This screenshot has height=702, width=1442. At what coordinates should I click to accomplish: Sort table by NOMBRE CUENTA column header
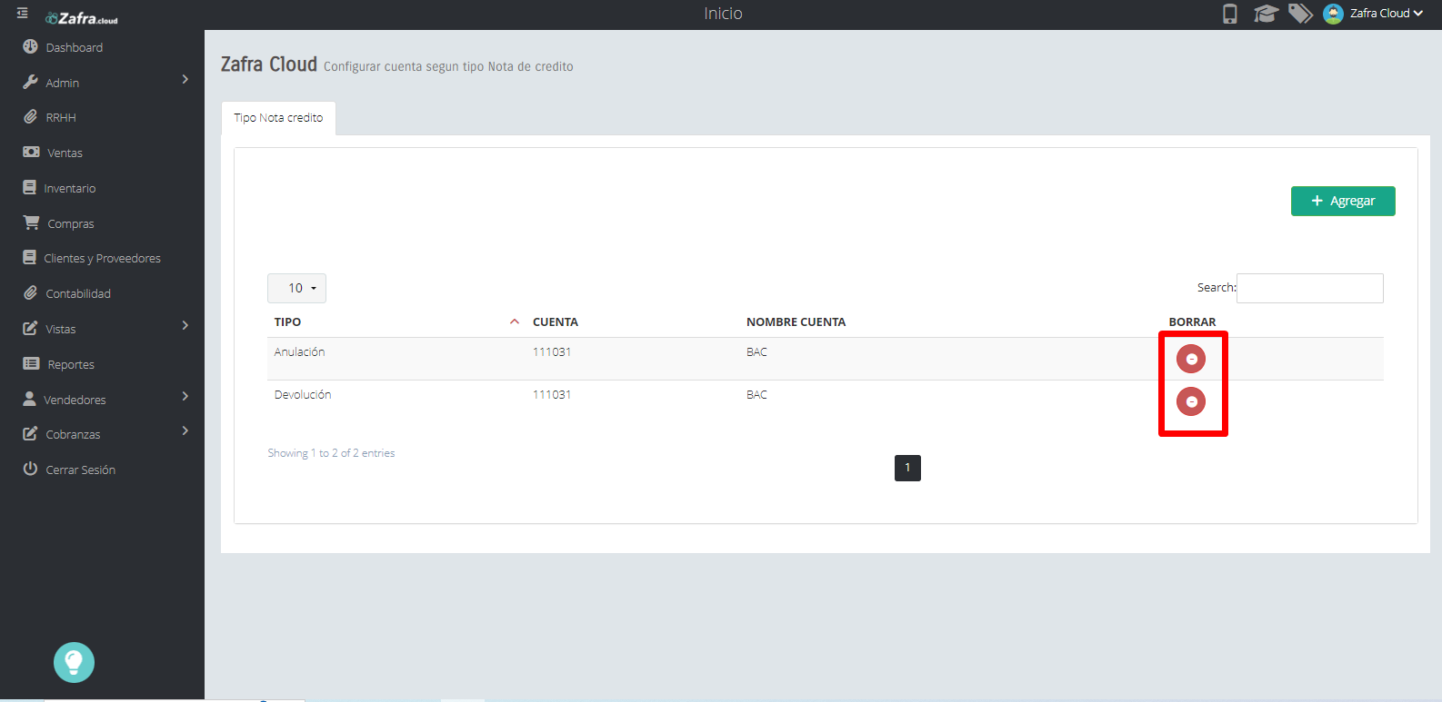click(x=796, y=322)
